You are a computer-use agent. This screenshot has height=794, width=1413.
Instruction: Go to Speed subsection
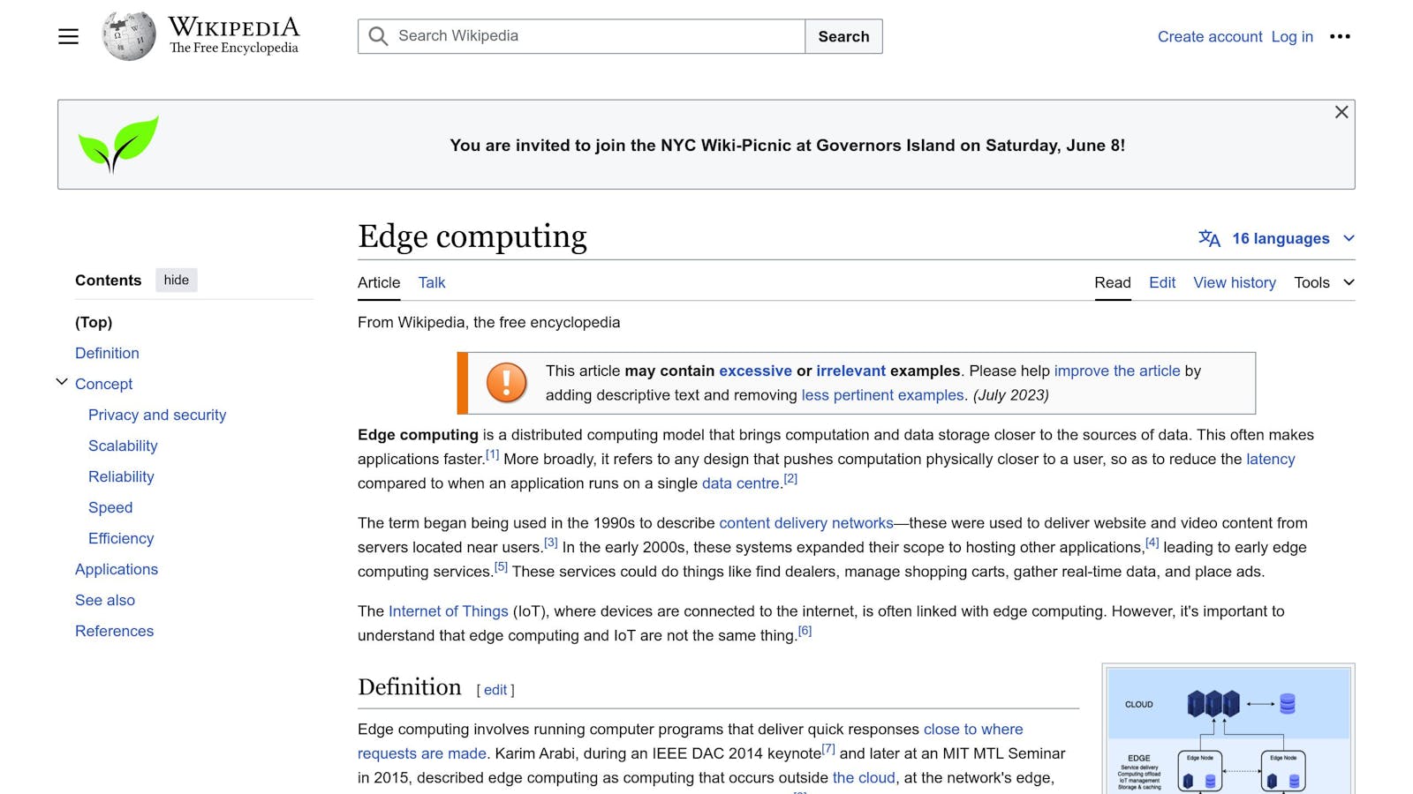click(x=110, y=507)
